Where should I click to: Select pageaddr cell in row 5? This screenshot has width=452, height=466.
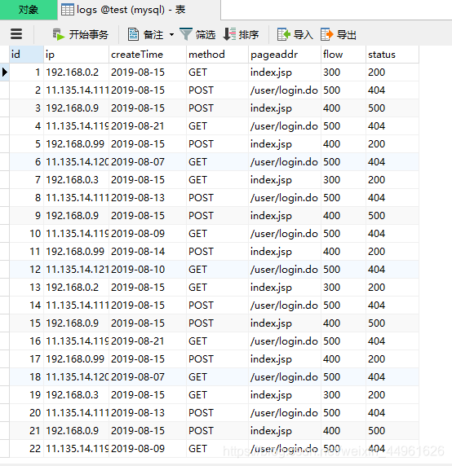(285, 144)
